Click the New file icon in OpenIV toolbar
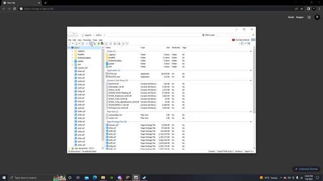 tap(70, 44)
